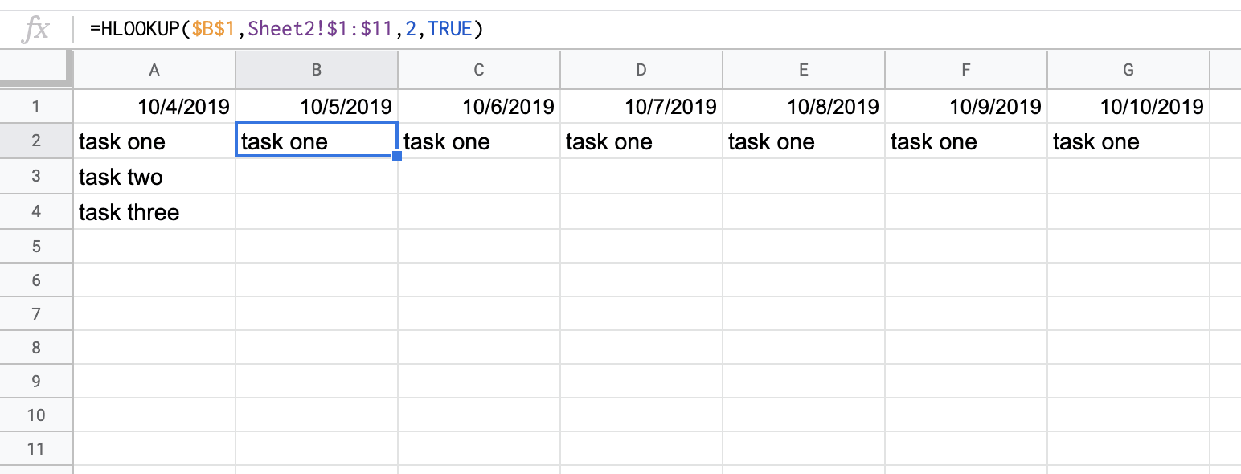Select column G header
The image size is (1241, 474).
click(1128, 70)
